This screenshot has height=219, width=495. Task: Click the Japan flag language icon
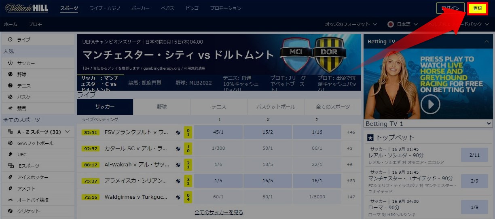[391, 24]
